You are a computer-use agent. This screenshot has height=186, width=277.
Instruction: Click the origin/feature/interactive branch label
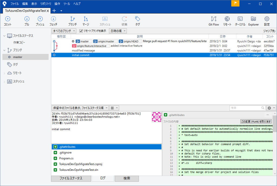(x=91, y=46)
